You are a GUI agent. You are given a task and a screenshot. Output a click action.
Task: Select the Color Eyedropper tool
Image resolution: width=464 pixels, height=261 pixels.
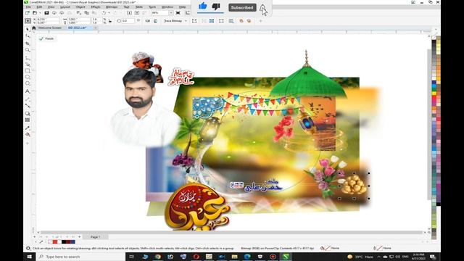point(28,128)
